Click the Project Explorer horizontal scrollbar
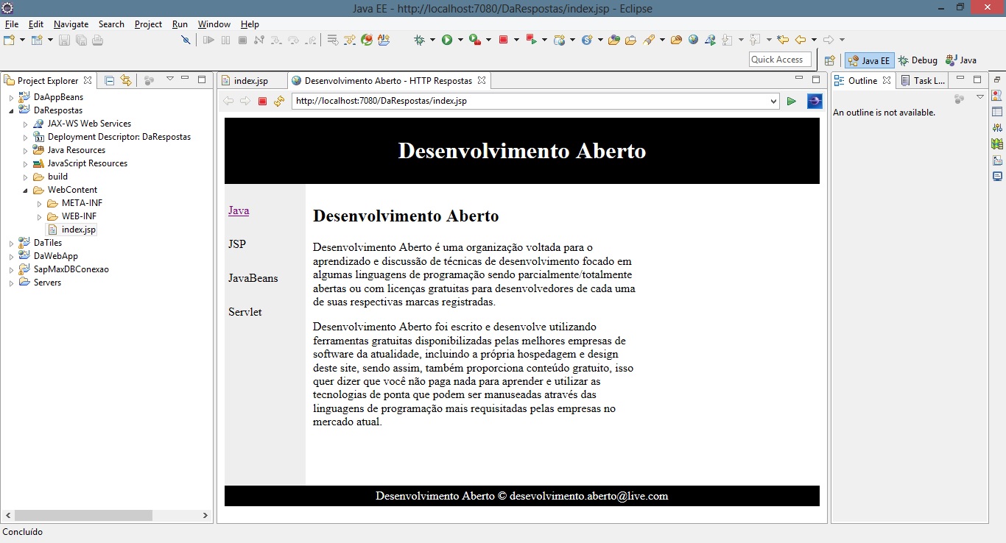The image size is (1006, 543). tap(82, 516)
